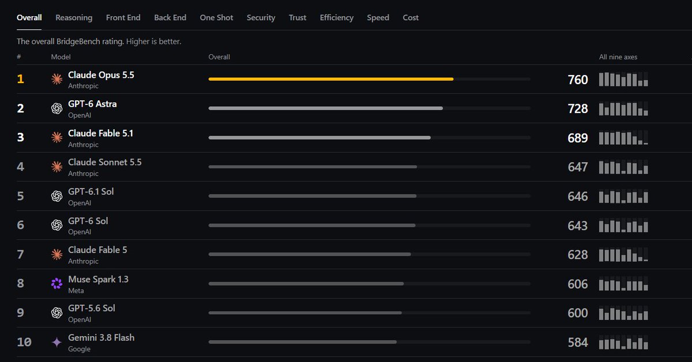
Task: Open the nine-axes mini chart for Claude Fable 5
Action: coord(623,254)
